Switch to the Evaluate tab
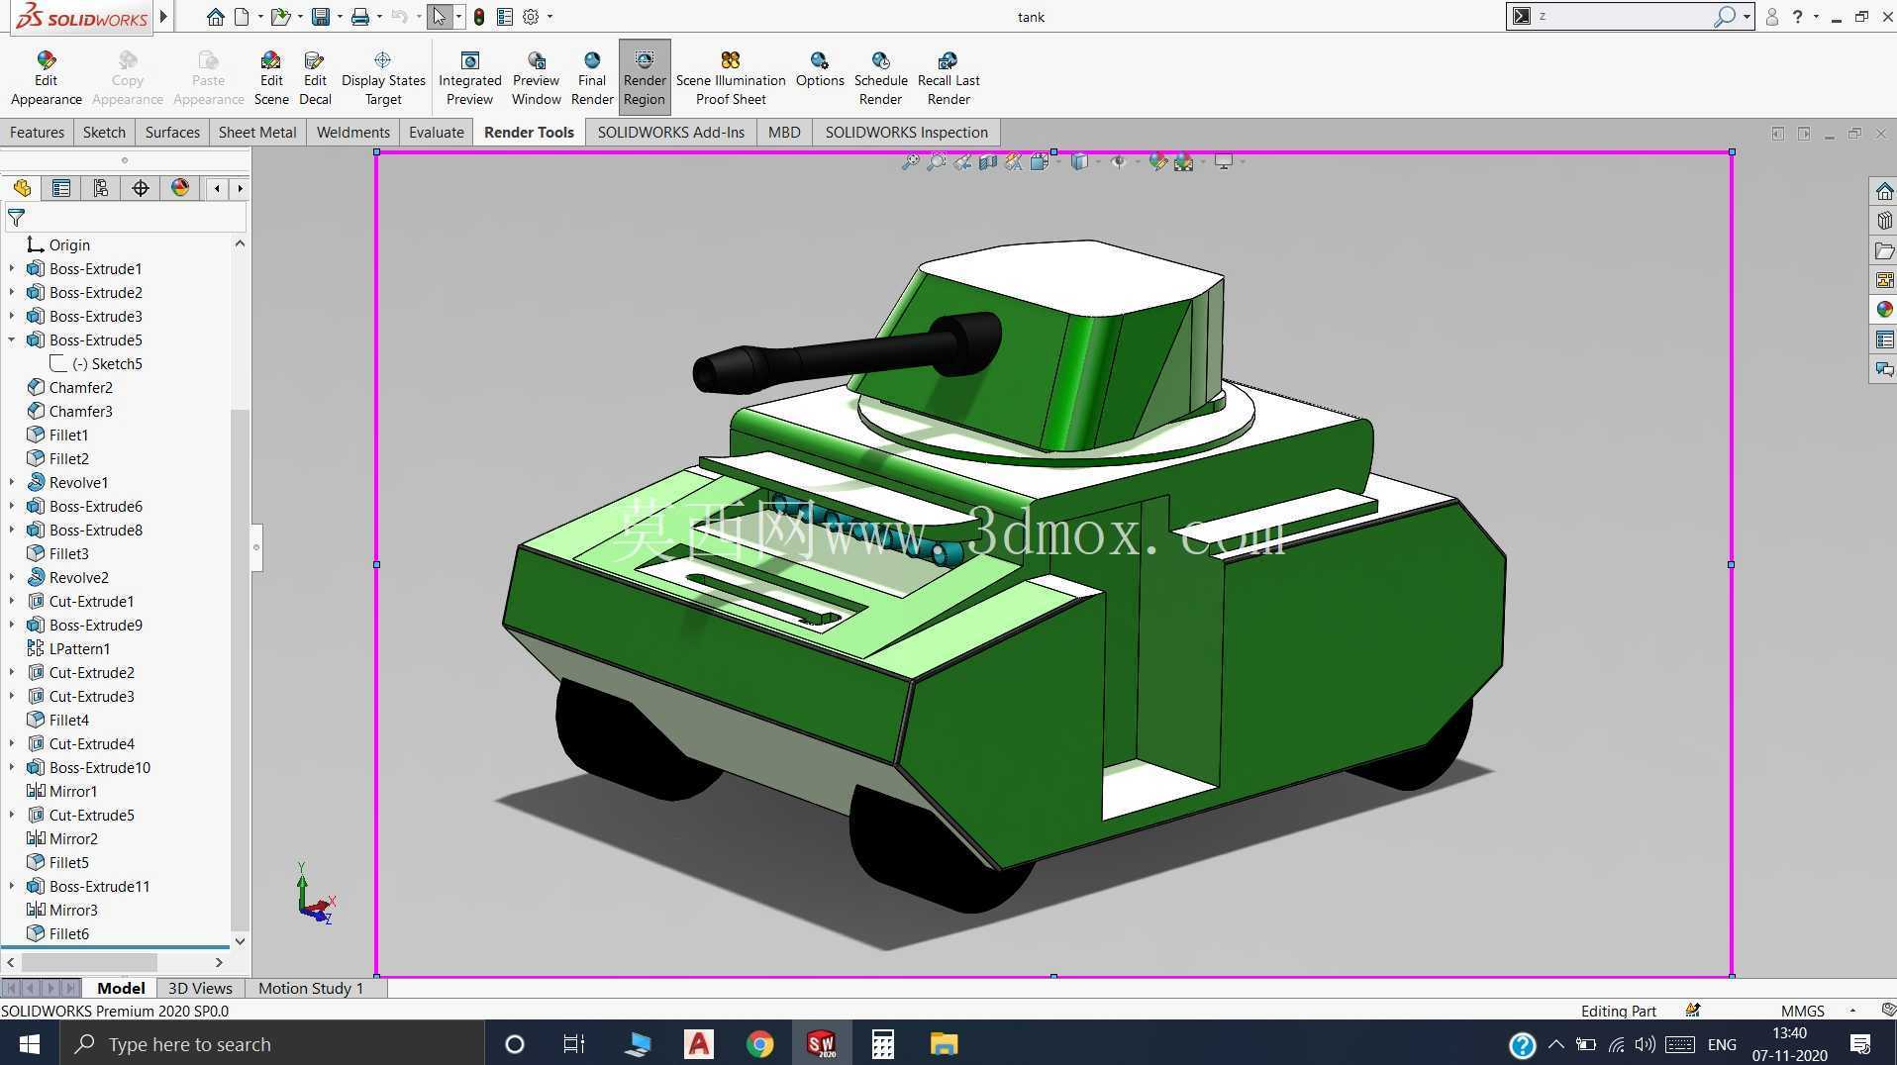1897x1065 pixels. click(436, 132)
